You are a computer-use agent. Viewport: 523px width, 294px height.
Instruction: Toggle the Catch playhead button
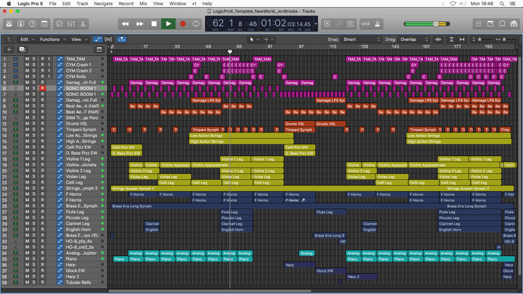(122, 39)
